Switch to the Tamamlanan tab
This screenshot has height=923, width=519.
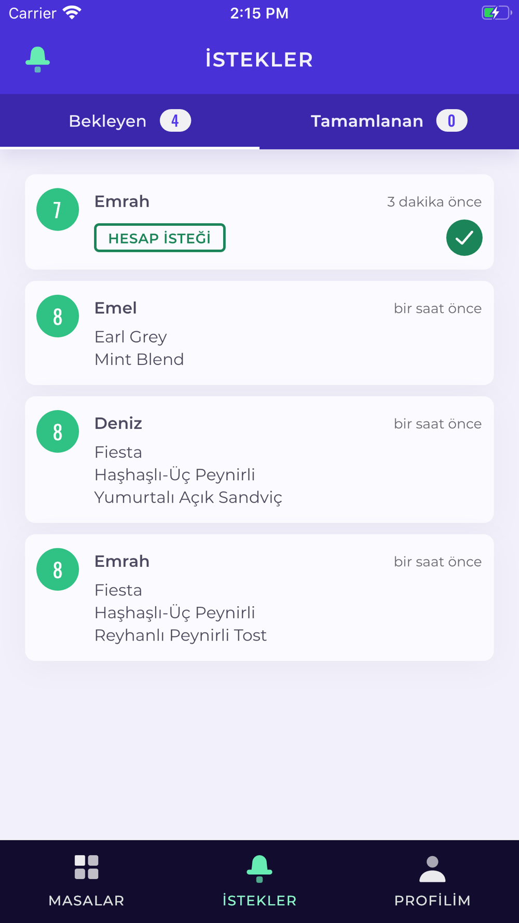point(389,121)
